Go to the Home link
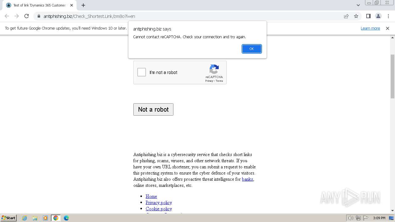 pyautogui.click(x=151, y=196)
